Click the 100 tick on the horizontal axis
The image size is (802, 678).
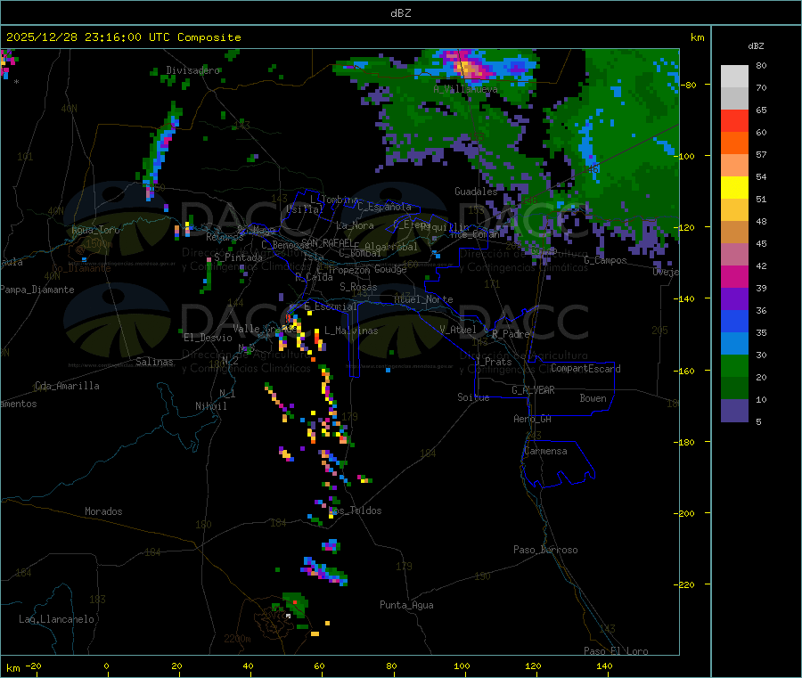[x=462, y=666]
